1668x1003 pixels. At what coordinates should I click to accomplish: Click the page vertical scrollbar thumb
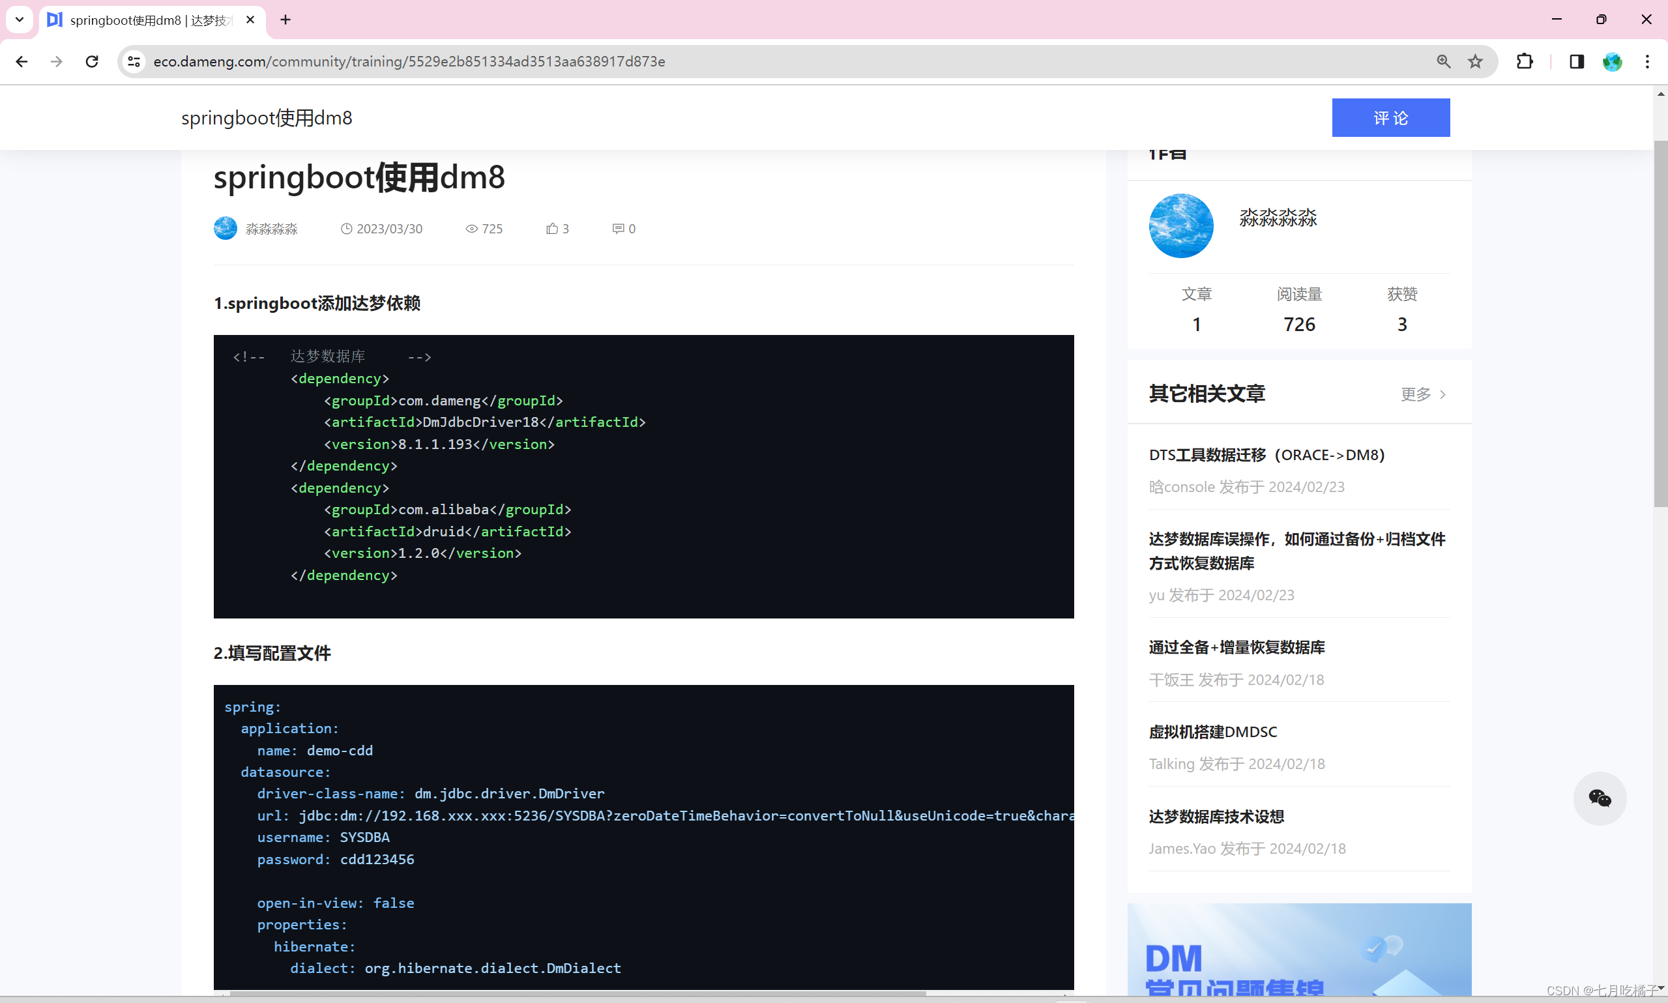coord(1661,323)
